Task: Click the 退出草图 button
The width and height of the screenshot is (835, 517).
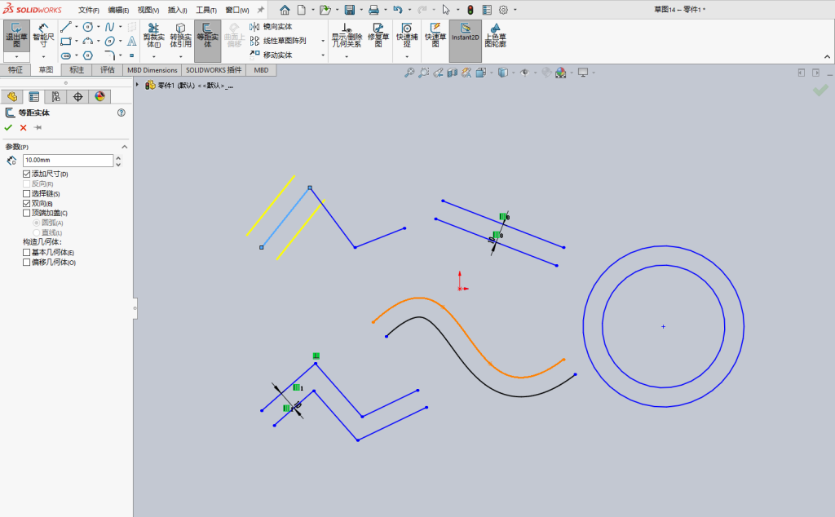Action: point(16,36)
